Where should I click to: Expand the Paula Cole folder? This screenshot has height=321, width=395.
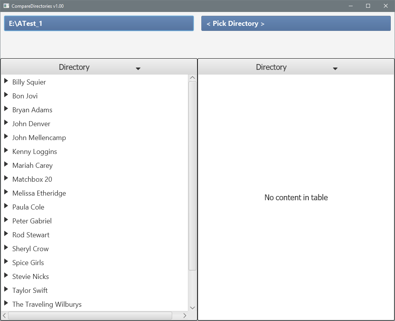(x=6, y=206)
